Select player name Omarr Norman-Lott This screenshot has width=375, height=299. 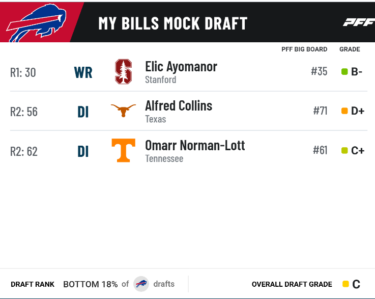pyautogui.click(x=195, y=145)
